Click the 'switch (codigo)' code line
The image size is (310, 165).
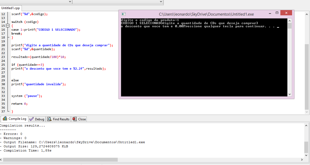[x=25, y=22]
